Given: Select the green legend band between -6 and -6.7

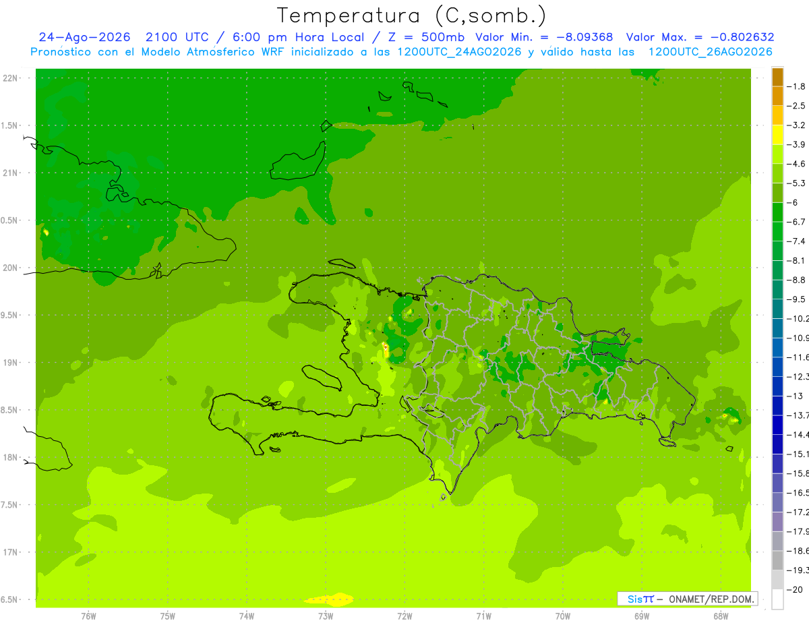Looking at the screenshot, I should (777, 212).
